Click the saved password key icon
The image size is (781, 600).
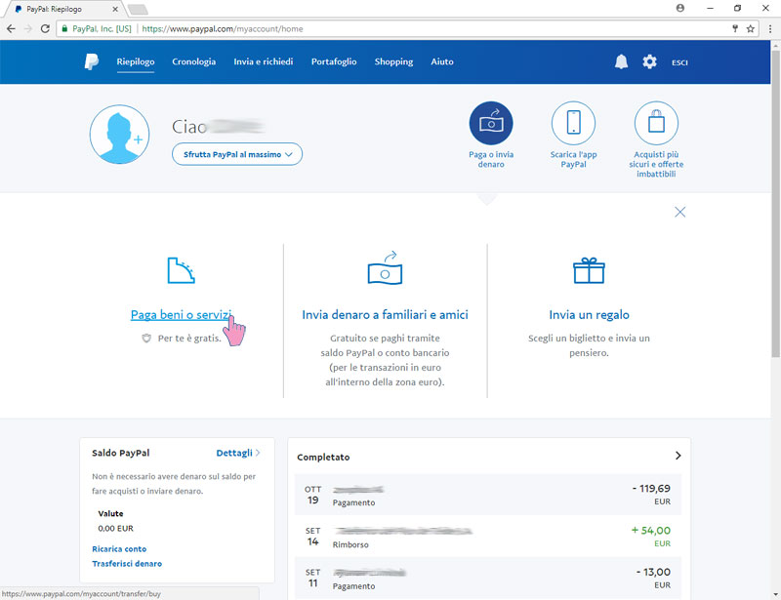tap(735, 29)
